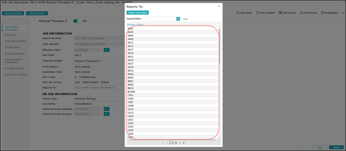Toggle the Edit switch for Physical Therapist II
This screenshot has height=151, width=346.
(77, 21)
